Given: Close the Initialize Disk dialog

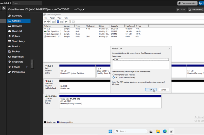Looking at the screenshot, I should (169, 48).
